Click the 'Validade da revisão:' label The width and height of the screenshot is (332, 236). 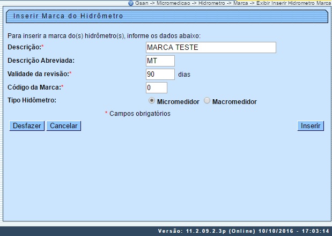[x=40, y=74]
